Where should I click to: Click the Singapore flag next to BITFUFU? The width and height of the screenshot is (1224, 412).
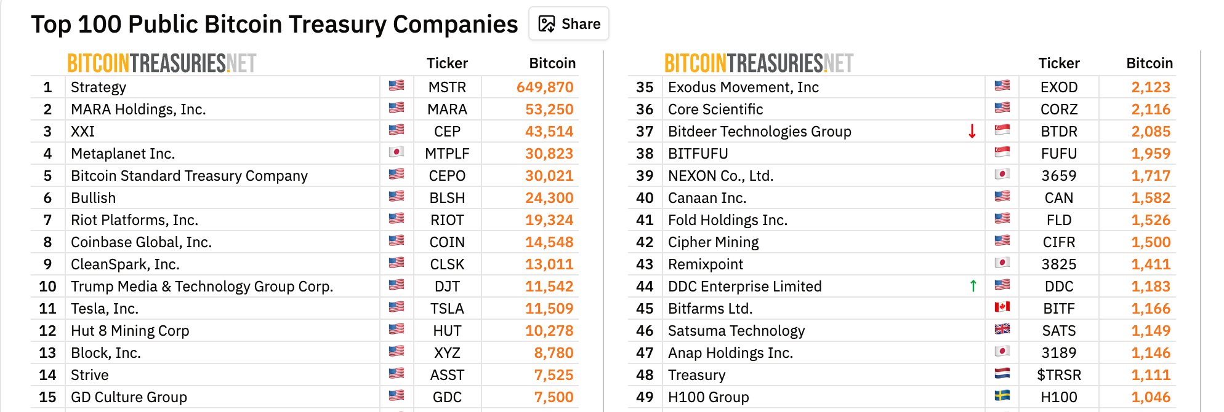tap(1002, 153)
